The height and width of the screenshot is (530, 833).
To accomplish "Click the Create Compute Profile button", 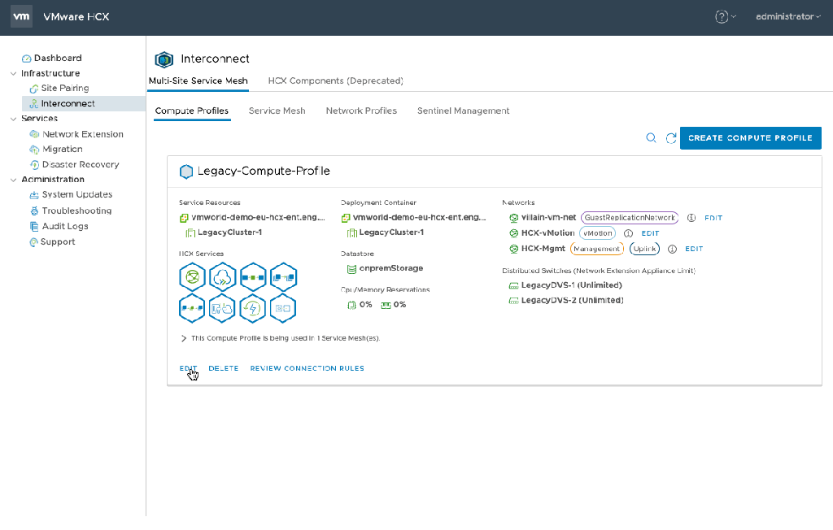I will click(x=750, y=138).
